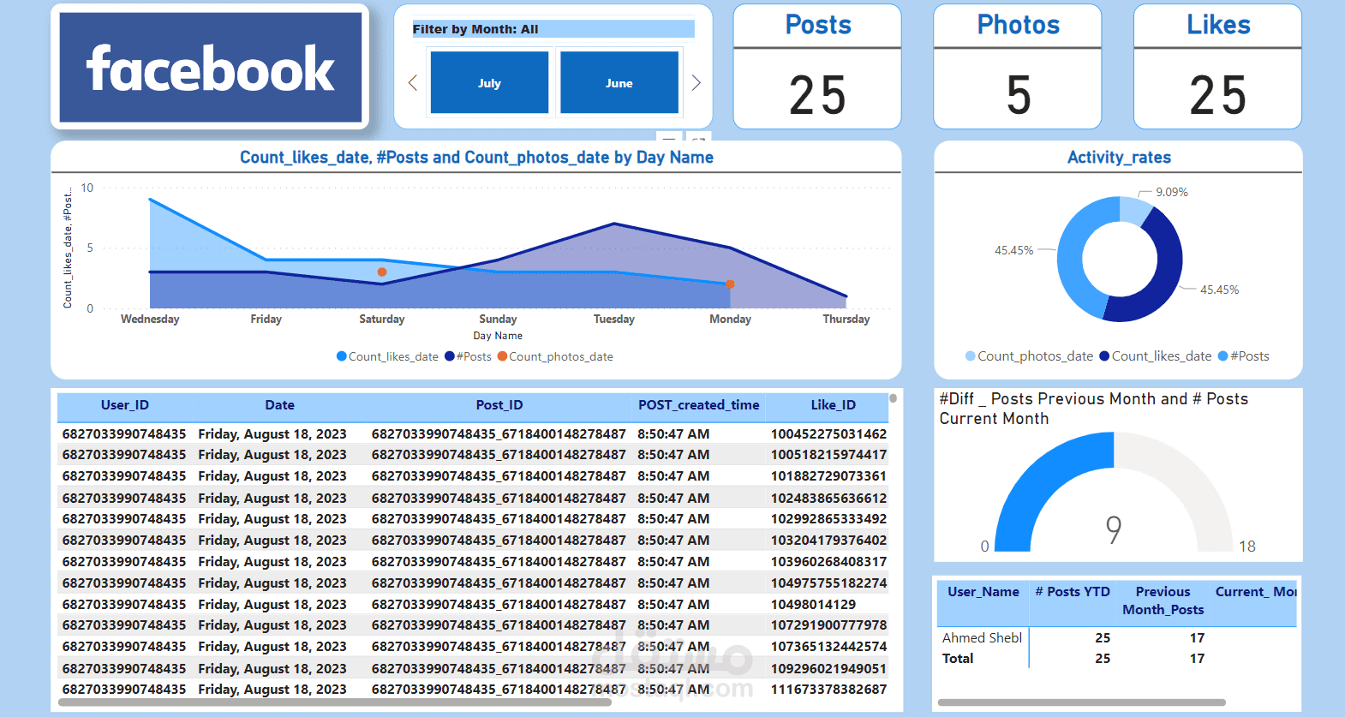Select Like_ID cell 101882729073361
The image size is (1345, 717).
click(x=828, y=476)
